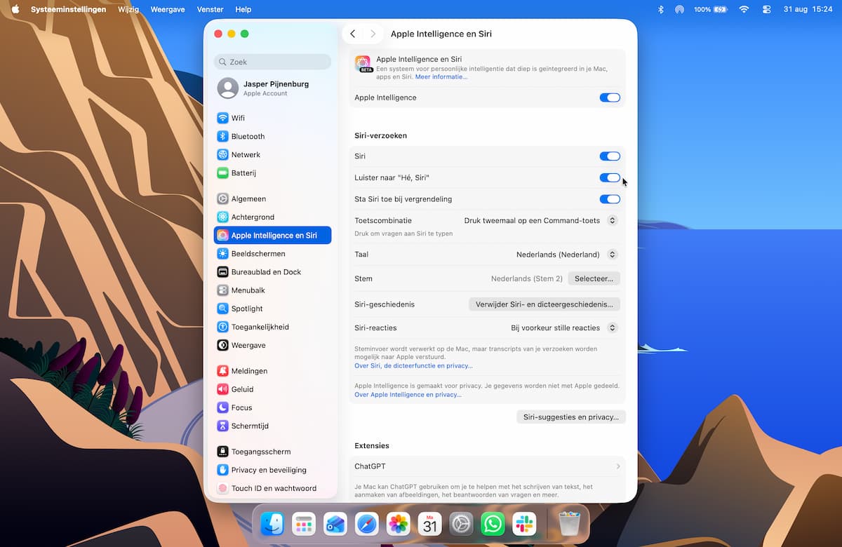Viewport: 842px width, 547px height.
Task: Click the Wi-Fi status menu bar icon
Action: [x=744, y=9]
